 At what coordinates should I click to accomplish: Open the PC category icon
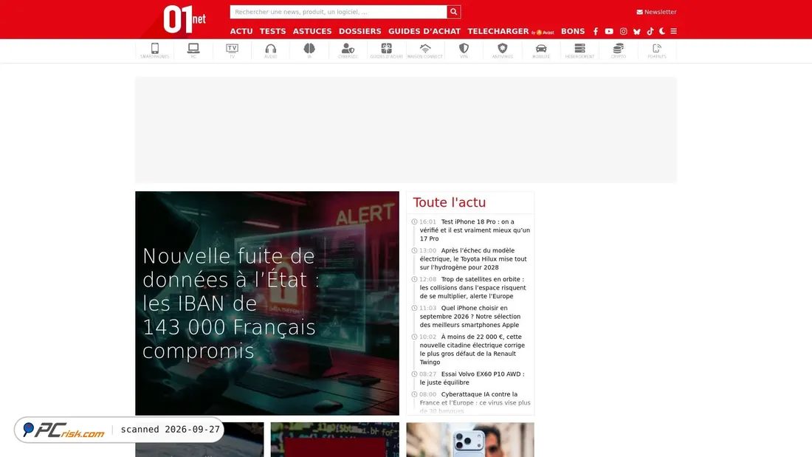coord(193,51)
